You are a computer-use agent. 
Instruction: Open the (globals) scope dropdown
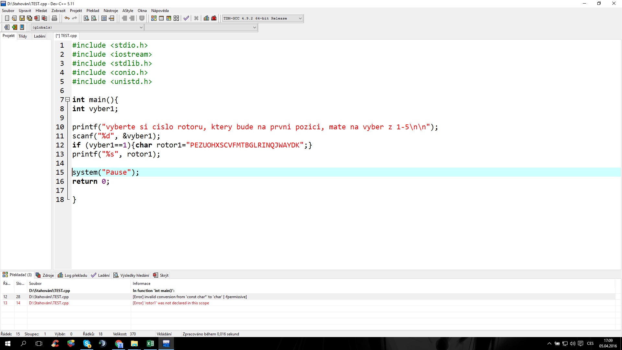(x=141, y=28)
